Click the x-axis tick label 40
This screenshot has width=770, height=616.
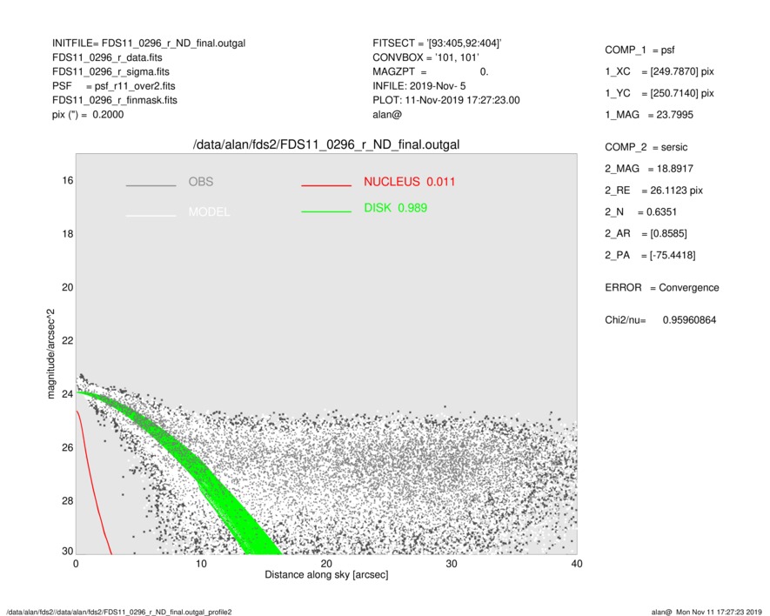pos(577,564)
